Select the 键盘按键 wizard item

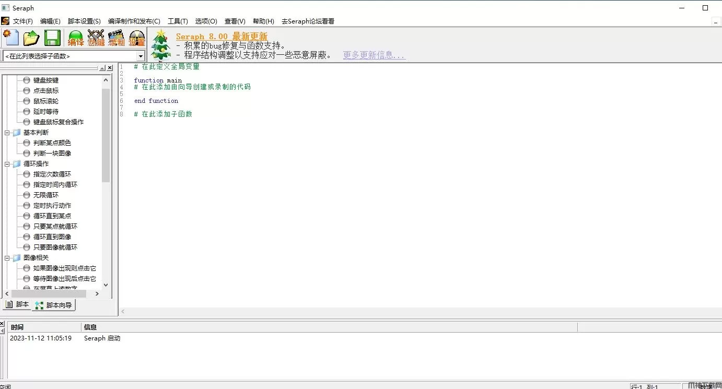pyautogui.click(x=46, y=80)
